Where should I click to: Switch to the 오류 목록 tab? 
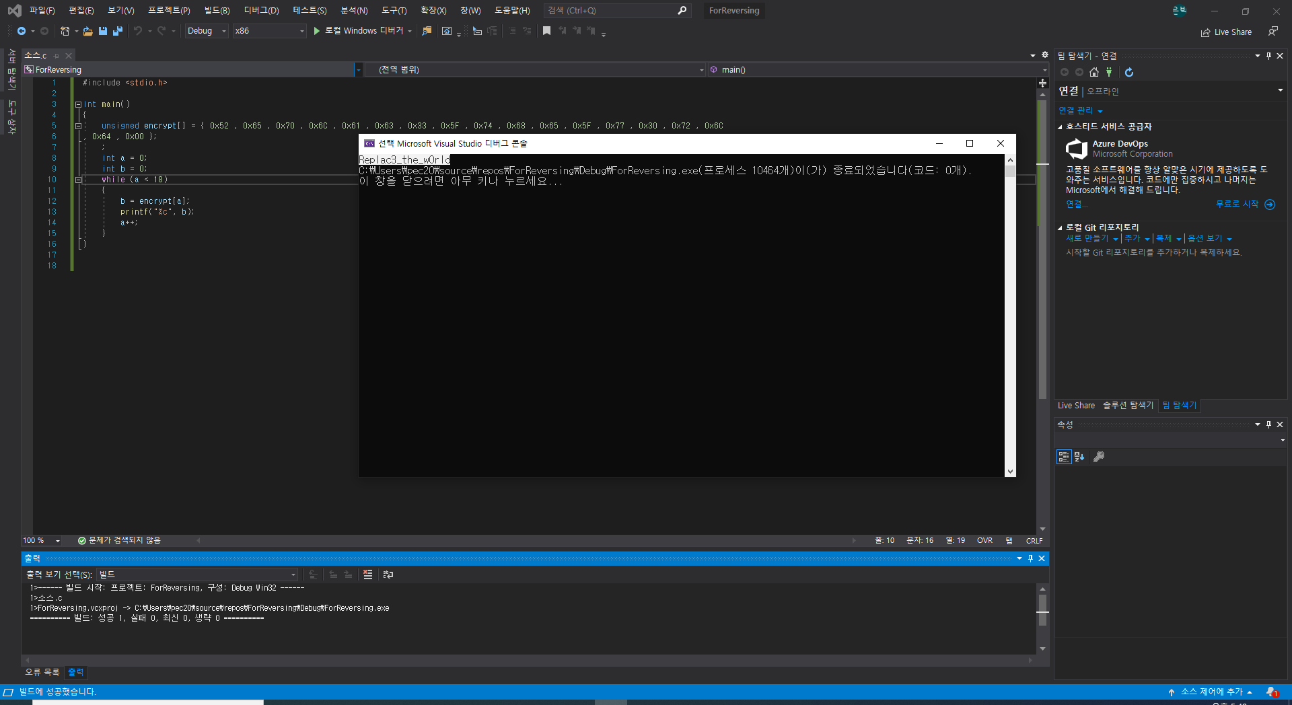(x=42, y=672)
